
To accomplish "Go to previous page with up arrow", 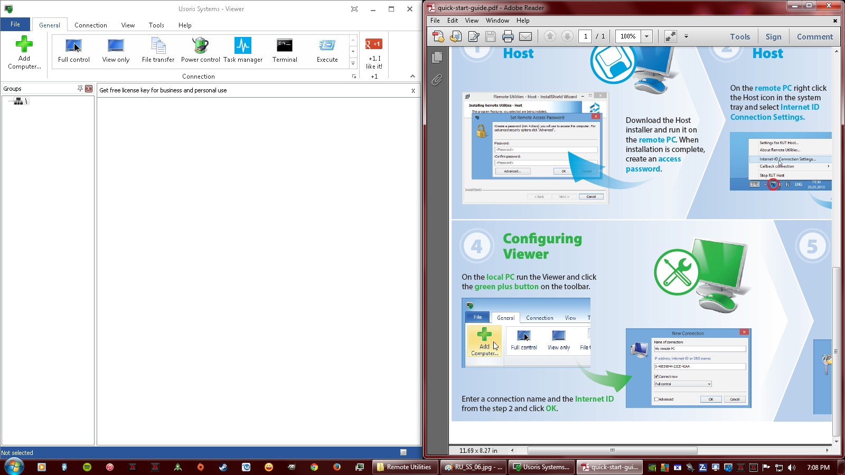I will click(550, 36).
